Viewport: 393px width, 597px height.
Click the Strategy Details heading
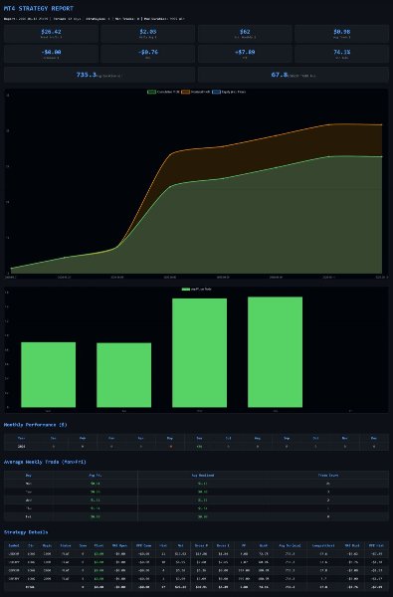tap(26, 532)
